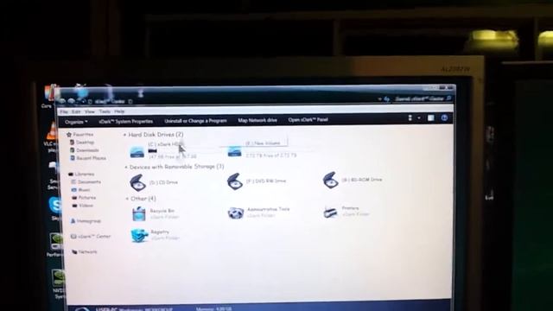Collapse Hard Disk Drives group
This screenshot has width=553, height=311.
tap(124, 135)
